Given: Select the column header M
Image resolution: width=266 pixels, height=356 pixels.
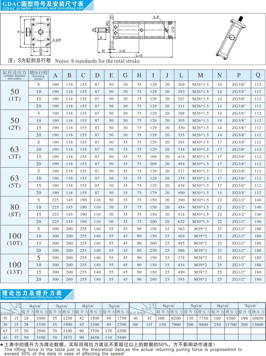Looking at the screenshot, I should (200, 75).
